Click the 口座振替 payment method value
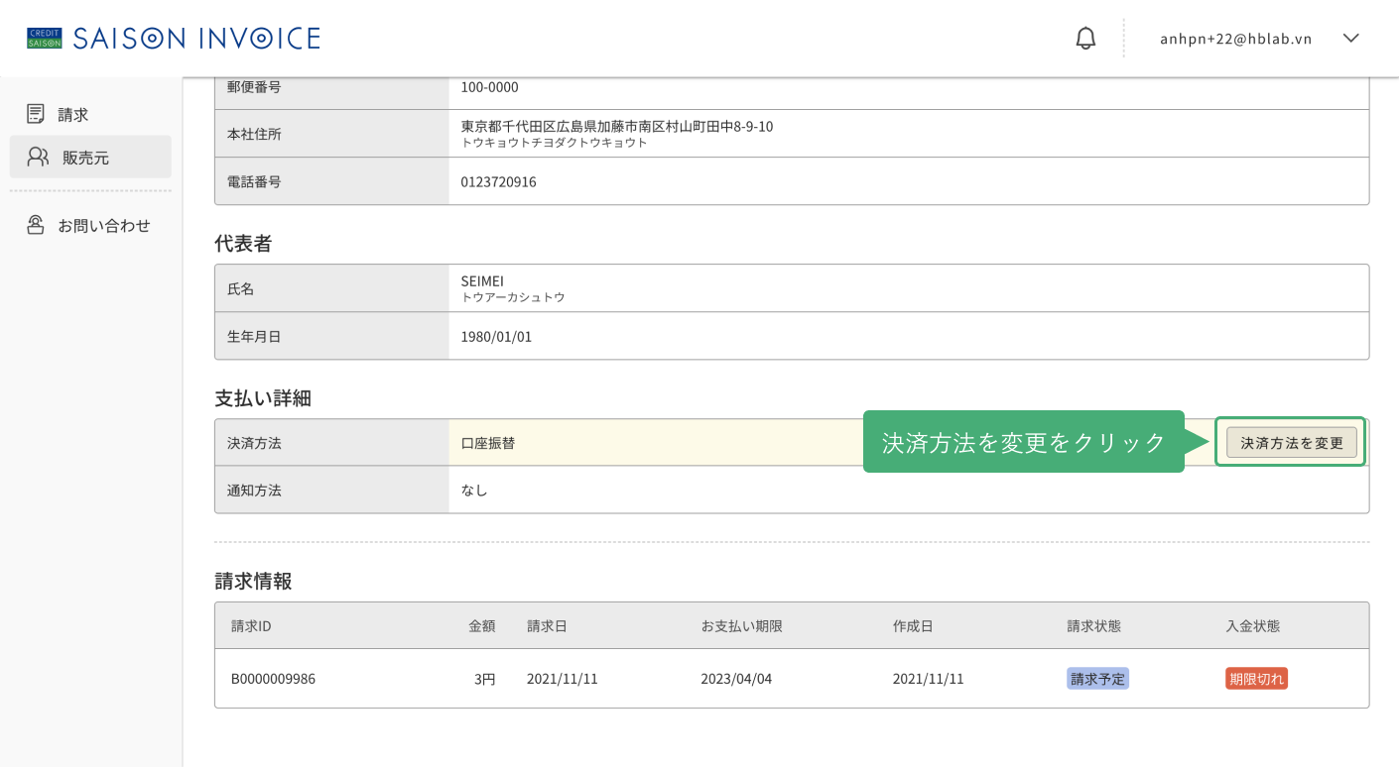1399x767 pixels. 488,443
